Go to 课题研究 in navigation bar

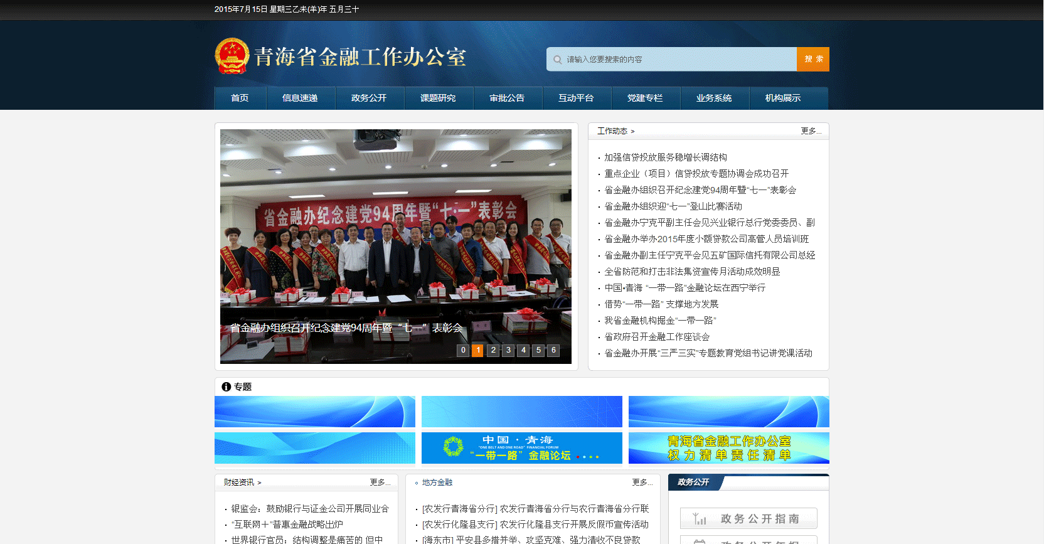[438, 98]
